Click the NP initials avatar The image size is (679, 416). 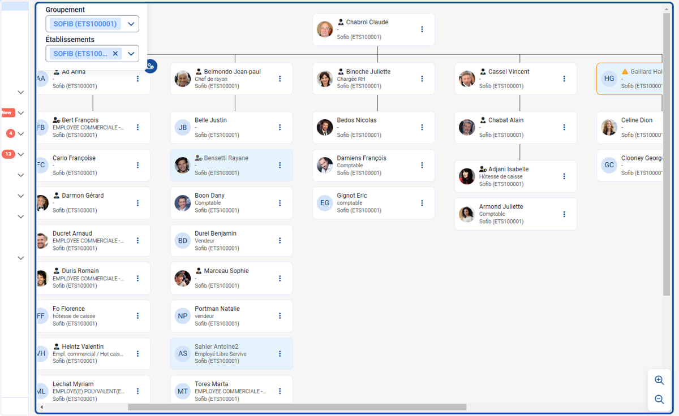[x=183, y=316]
